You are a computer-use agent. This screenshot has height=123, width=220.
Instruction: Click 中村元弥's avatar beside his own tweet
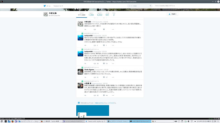(80, 24)
